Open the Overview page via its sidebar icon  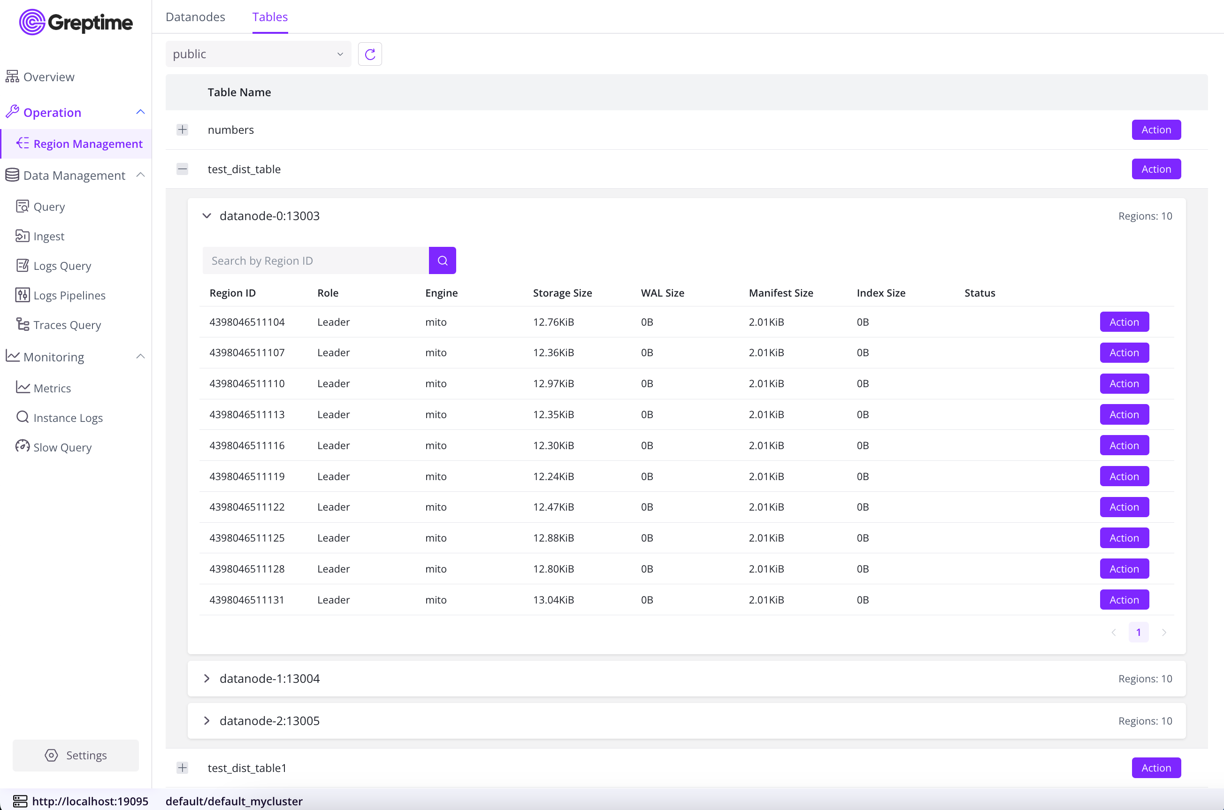tap(12, 76)
